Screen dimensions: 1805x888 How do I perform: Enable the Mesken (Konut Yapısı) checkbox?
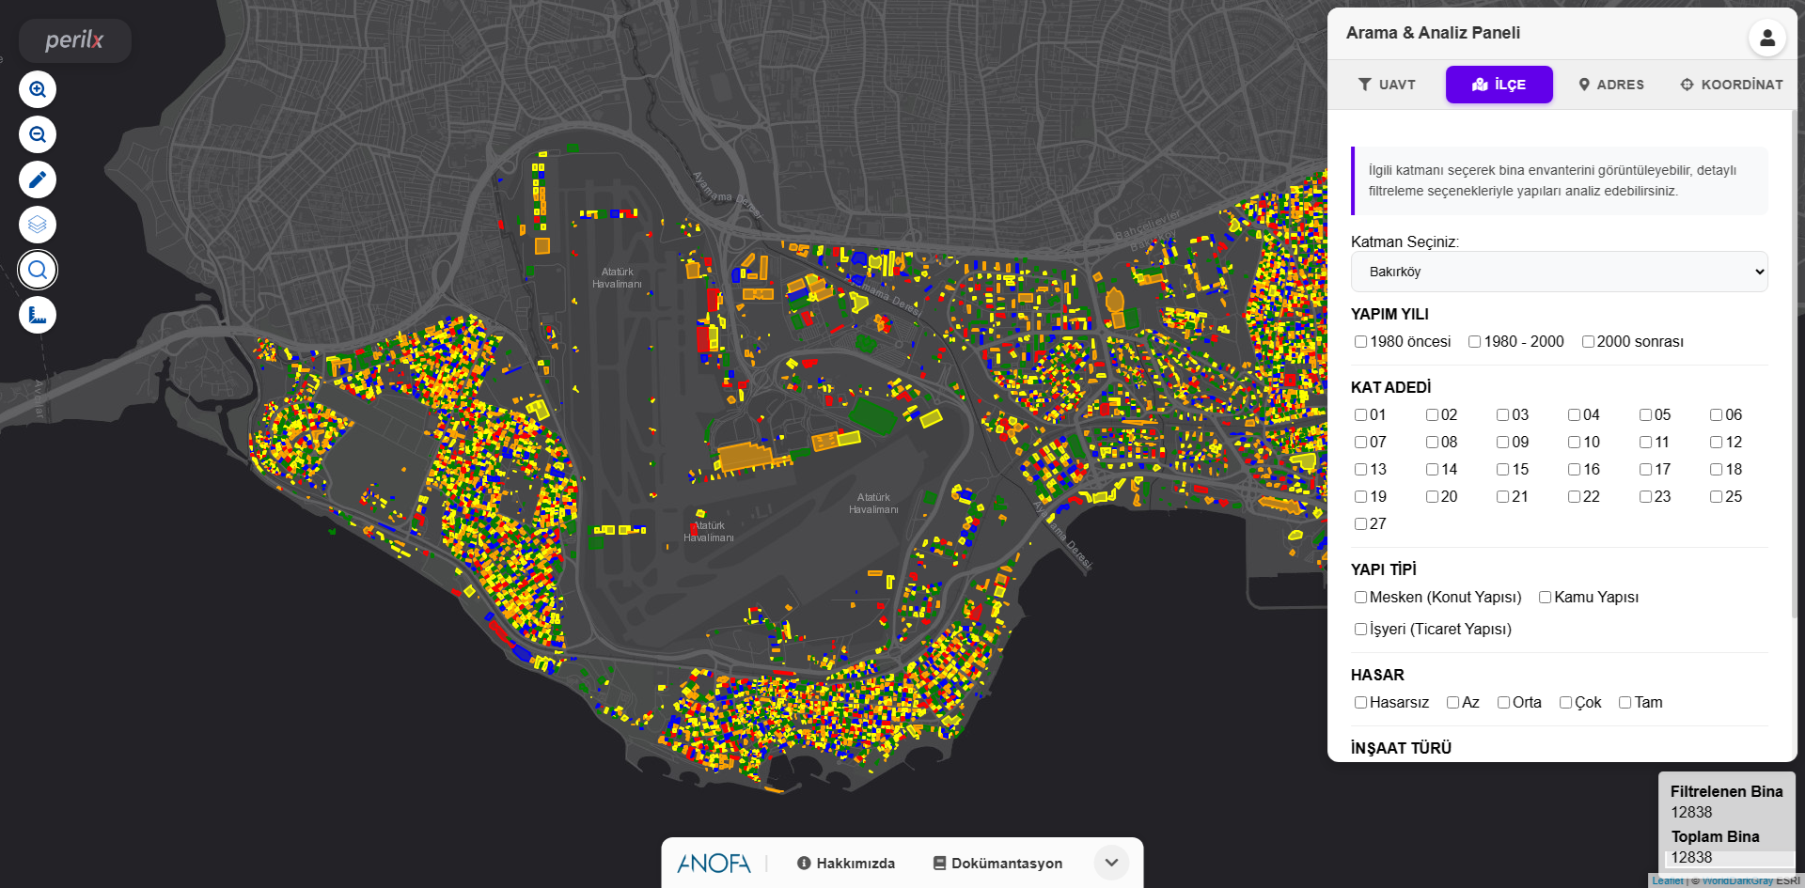click(1360, 598)
